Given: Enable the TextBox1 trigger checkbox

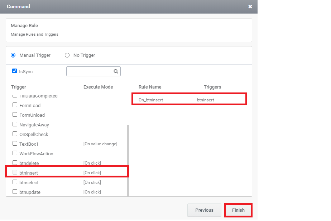Looking at the screenshot, I should (15, 144).
